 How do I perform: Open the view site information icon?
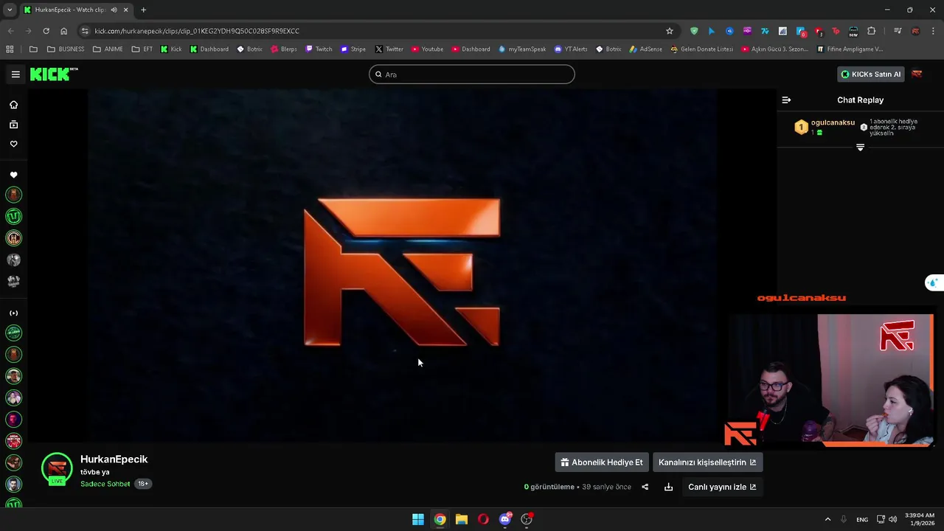(85, 31)
